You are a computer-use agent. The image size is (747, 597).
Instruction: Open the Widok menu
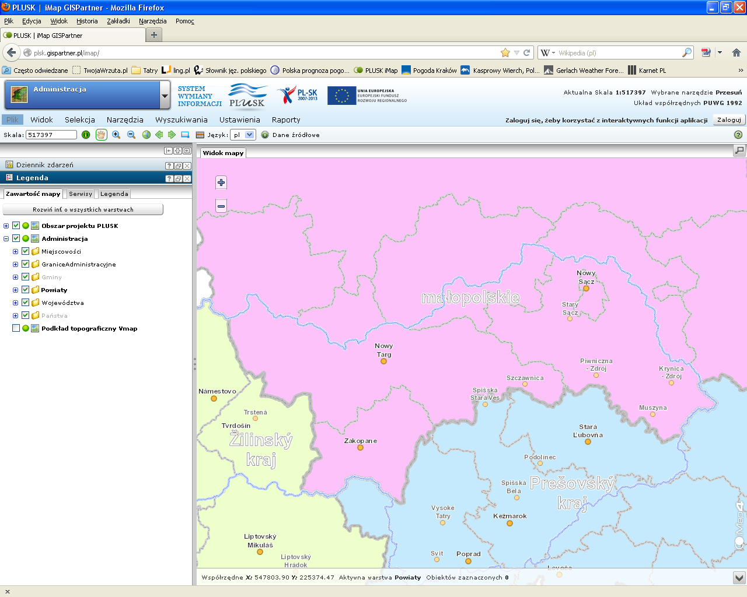click(x=41, y=120)
